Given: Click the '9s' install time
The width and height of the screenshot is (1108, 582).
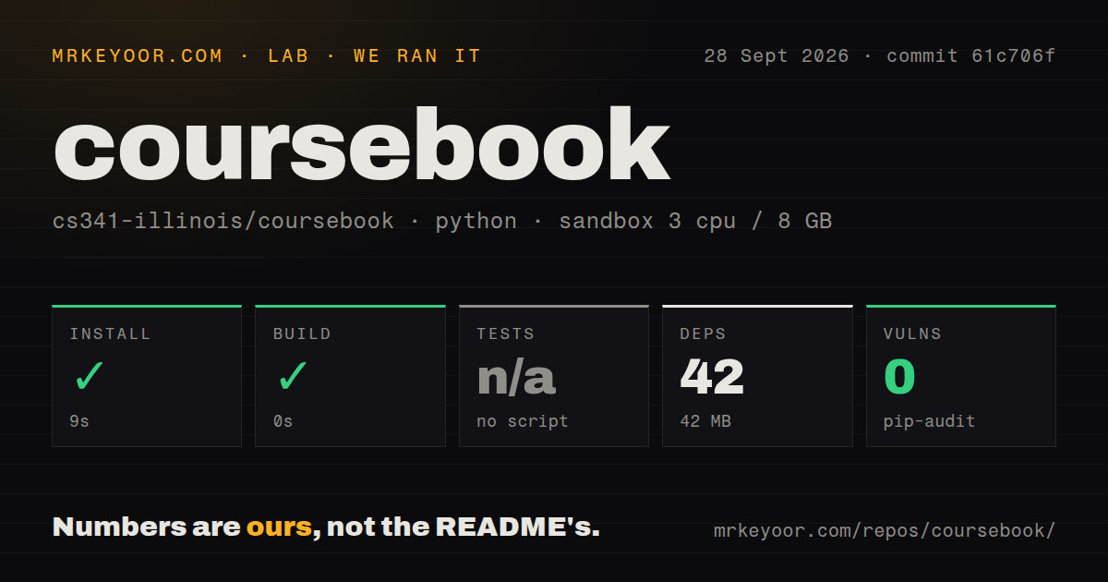Looking at the screenshot, I should pos(79,421).
